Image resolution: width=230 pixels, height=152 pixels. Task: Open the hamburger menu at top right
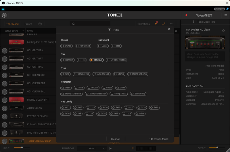(x=226, y=15)
